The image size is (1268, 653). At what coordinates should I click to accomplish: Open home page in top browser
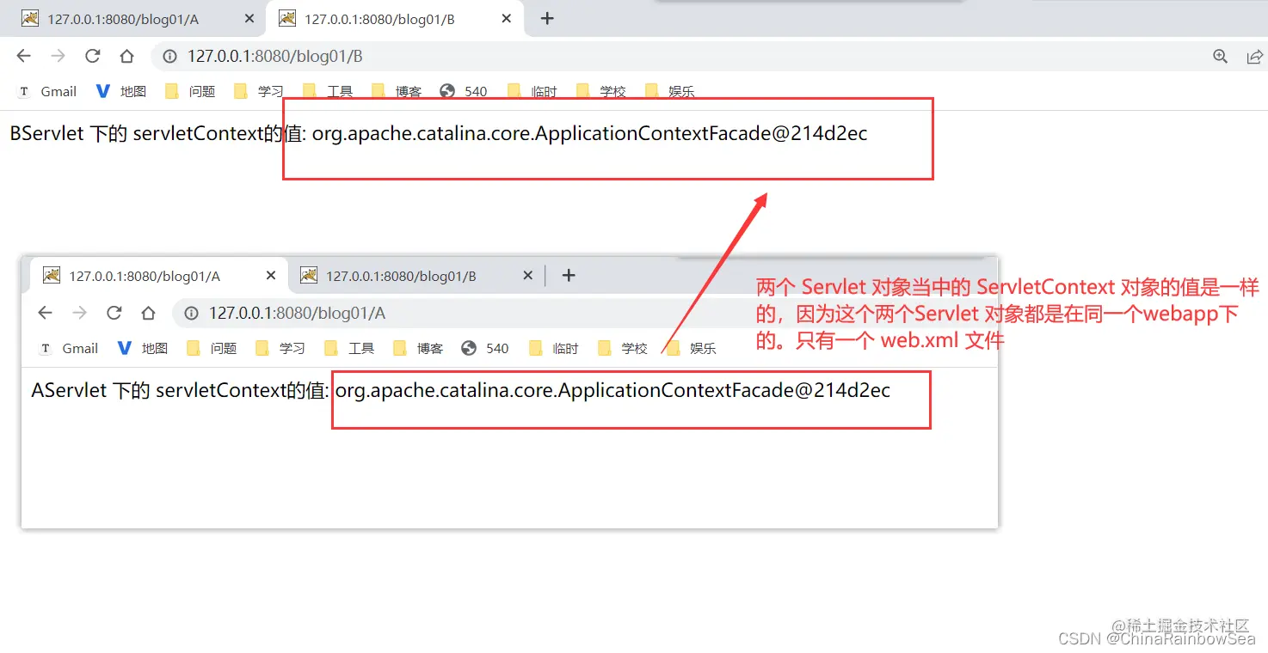(126, 56)
